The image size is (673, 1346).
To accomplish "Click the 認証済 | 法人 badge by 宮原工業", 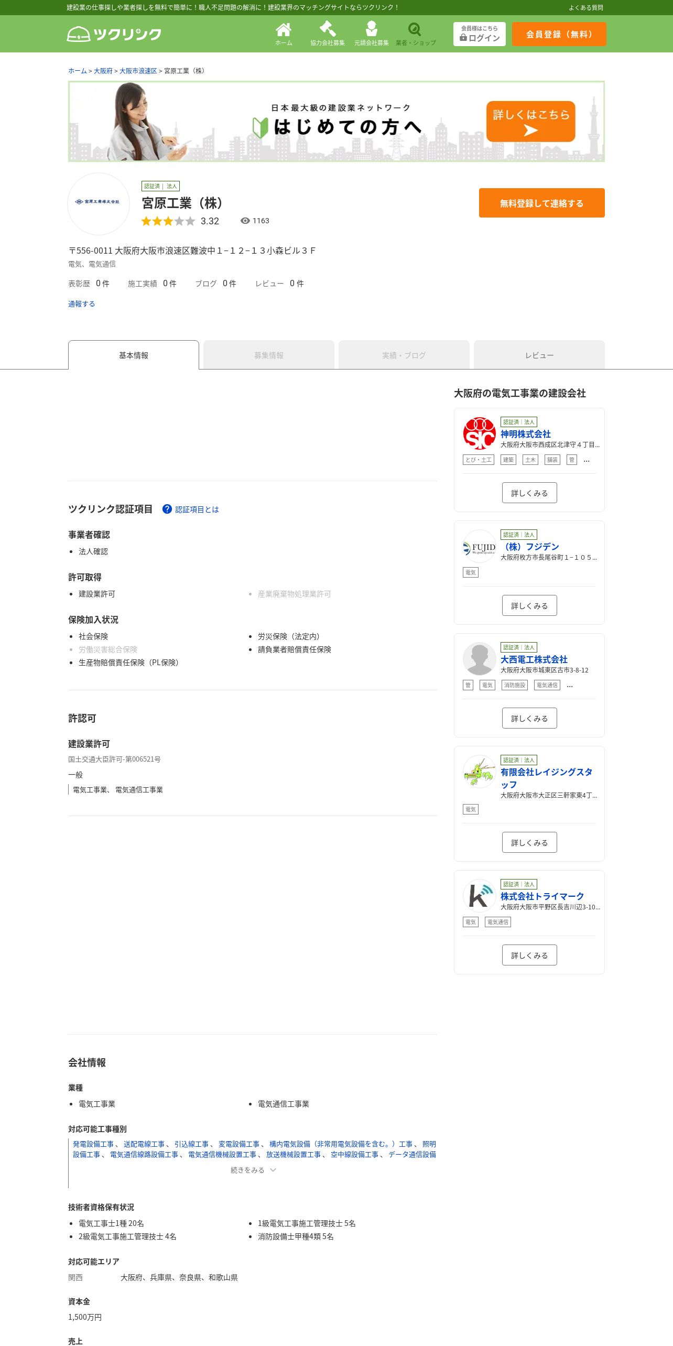I will pos(161,186).
